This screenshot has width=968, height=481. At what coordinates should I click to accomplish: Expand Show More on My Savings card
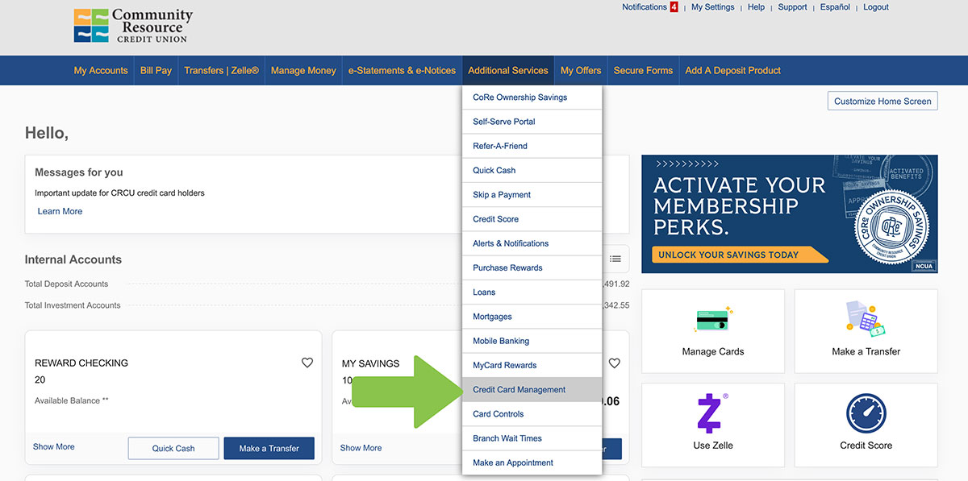[361, 448]
